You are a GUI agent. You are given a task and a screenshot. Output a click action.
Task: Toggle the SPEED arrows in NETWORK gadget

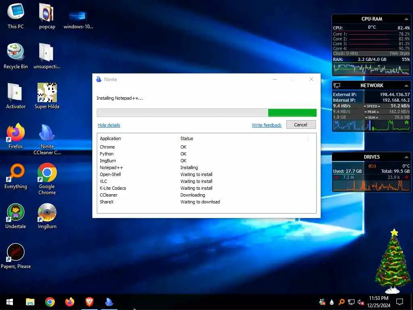[371, 106]
